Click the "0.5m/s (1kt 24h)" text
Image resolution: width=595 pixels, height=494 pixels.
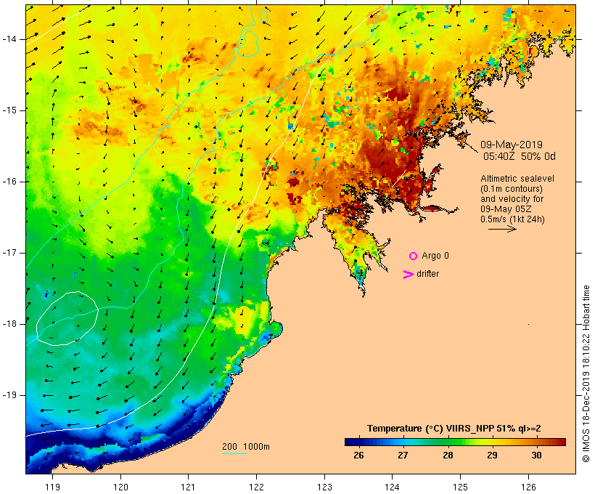pos(512,219)
